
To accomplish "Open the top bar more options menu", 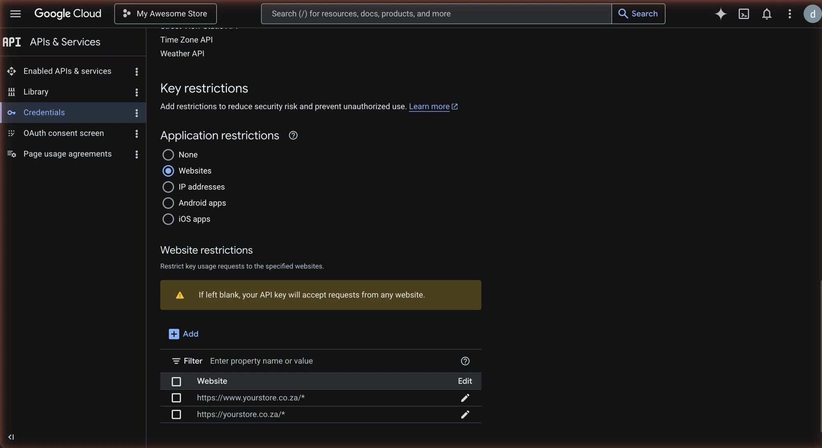I will (x=790, y=14).
